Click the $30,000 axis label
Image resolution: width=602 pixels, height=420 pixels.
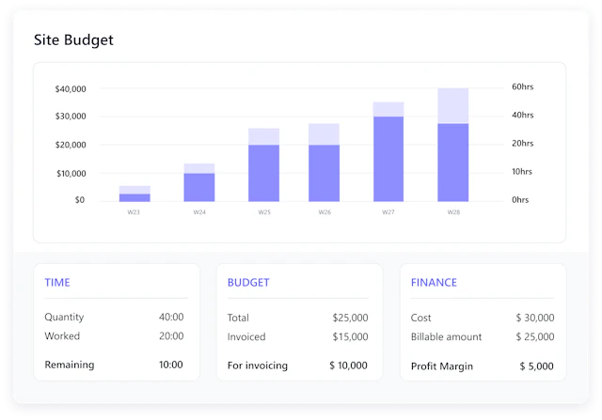point(71,117)
